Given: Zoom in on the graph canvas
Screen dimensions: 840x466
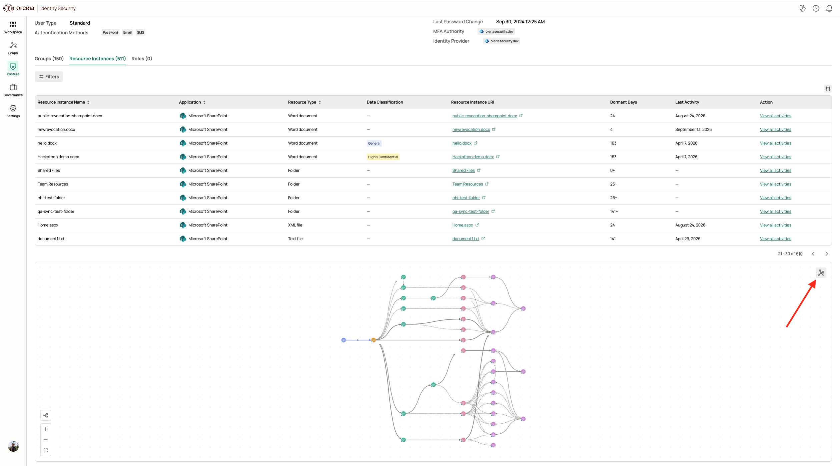Looking at the screenshot, I should (x=46, y=429).
